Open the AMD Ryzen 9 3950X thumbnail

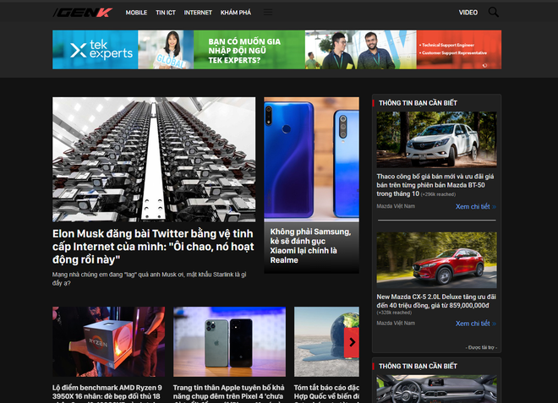[x=108, y=341]
